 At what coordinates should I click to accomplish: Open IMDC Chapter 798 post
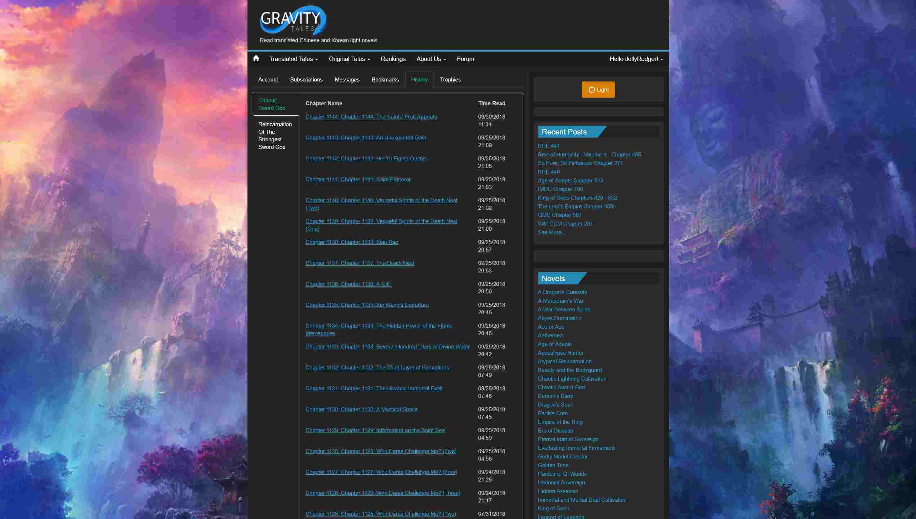click(x=560, y=189)
